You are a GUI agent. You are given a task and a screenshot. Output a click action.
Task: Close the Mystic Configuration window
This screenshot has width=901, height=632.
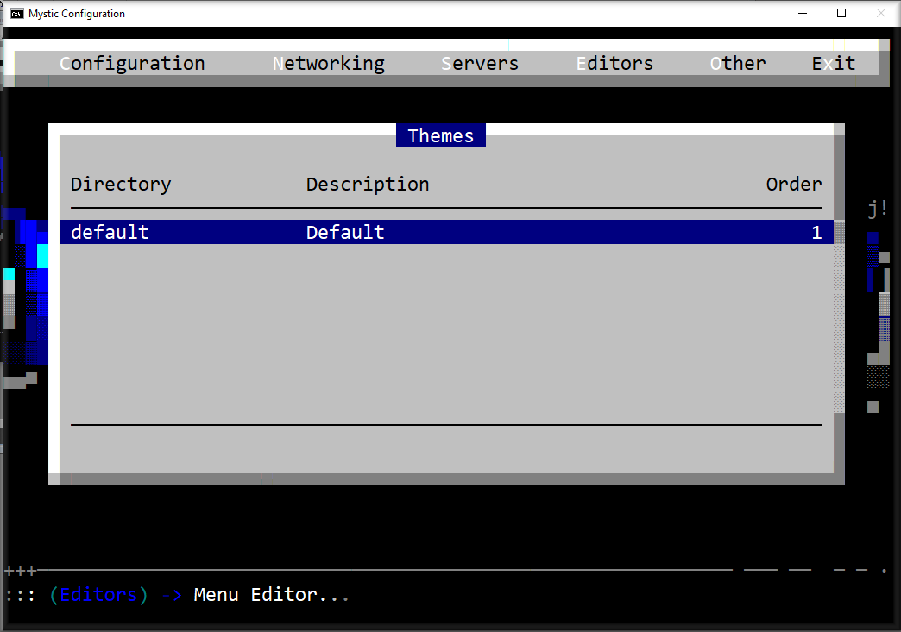point(881,13)
